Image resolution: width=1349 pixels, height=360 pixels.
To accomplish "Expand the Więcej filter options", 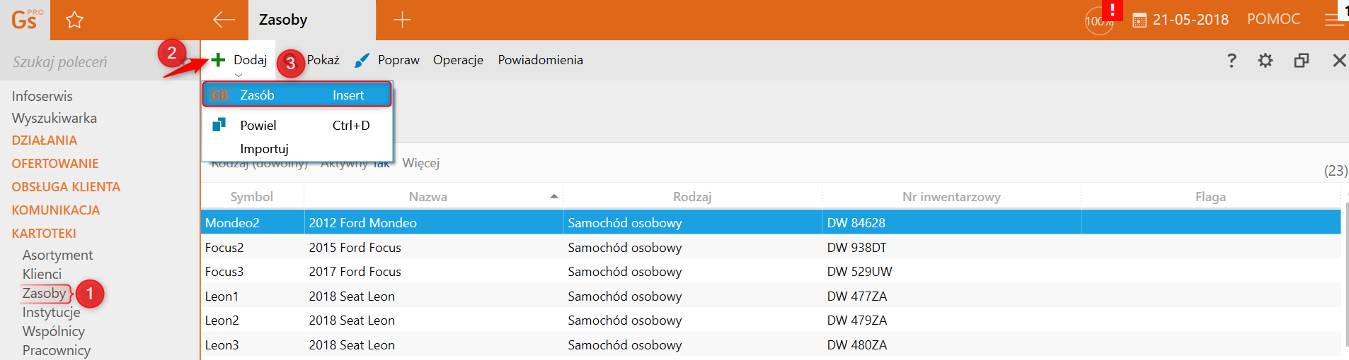I will pyautogui.click(x=420, y=163).
